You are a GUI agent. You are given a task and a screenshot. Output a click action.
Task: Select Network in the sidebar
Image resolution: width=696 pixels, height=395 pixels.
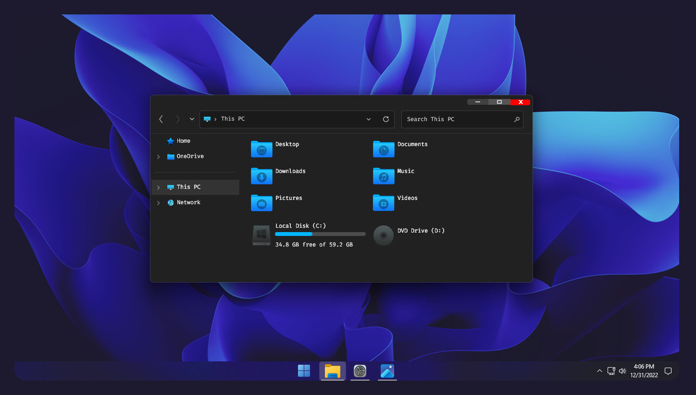pos(188,202)
